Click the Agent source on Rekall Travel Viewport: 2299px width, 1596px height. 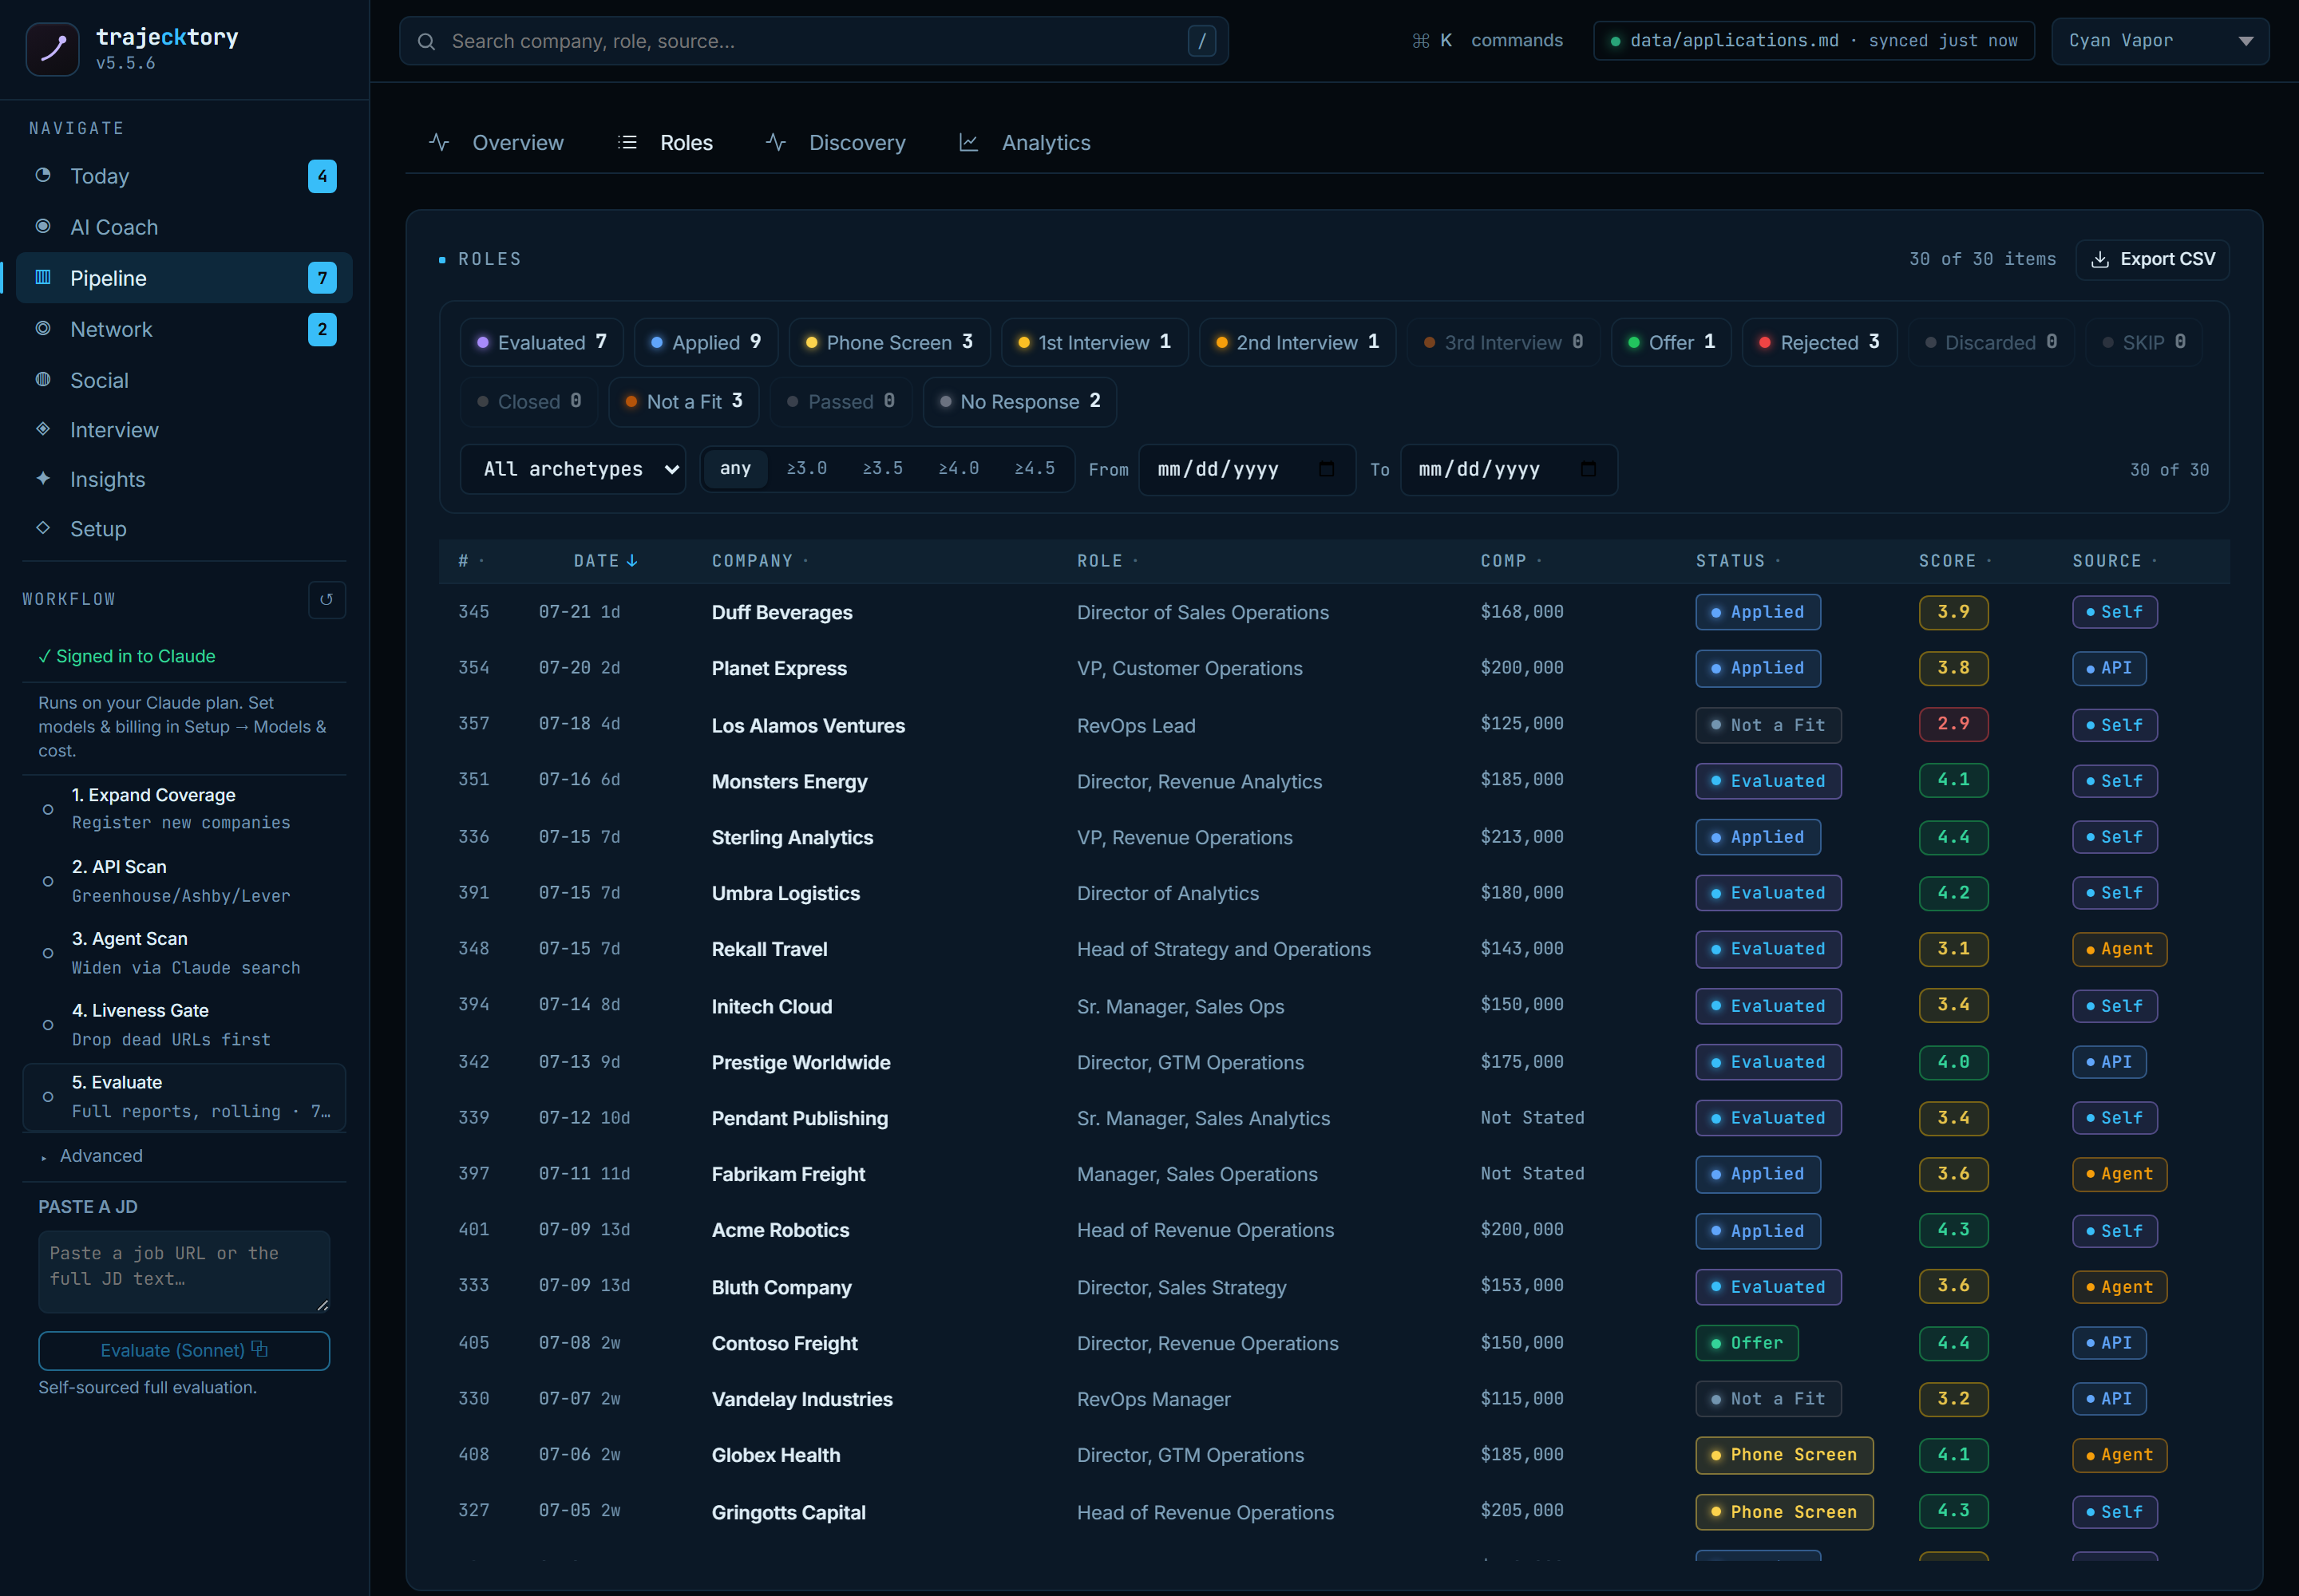point(2119,949)
